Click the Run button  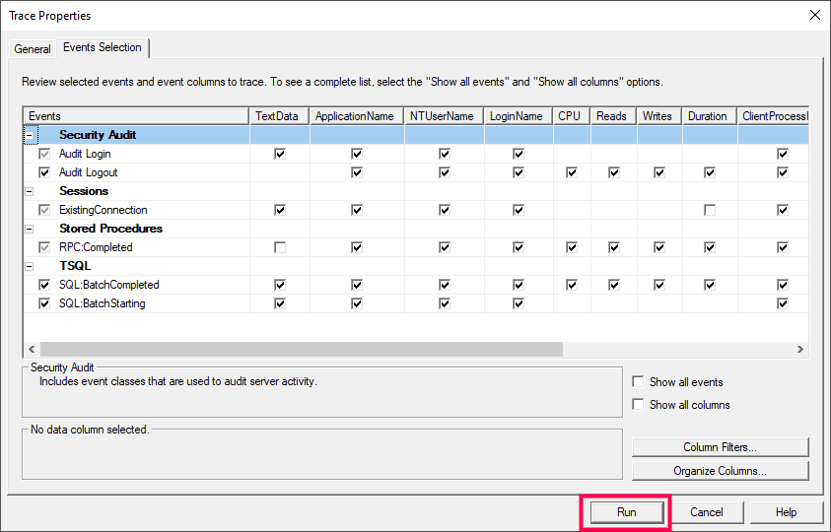tap(626, 512)
